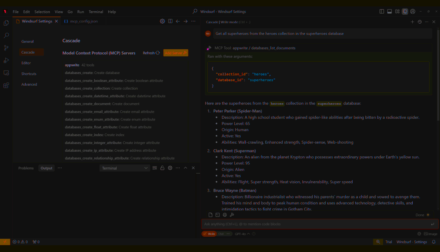Toggle the primary side bar layout
Image resolution: width=440 pixels, height=252 pixels.
click(x=382, y=12)
